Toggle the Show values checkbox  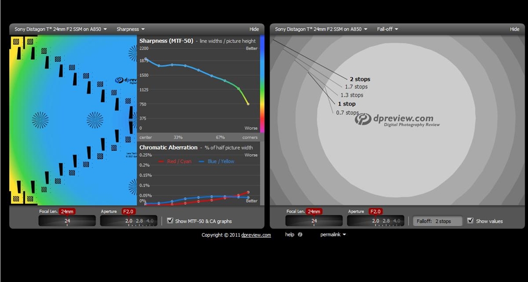tap(470, 221)
